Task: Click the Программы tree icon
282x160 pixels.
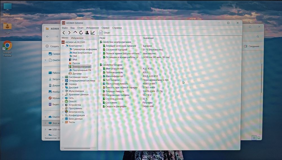Action: (x=66, y=108)
